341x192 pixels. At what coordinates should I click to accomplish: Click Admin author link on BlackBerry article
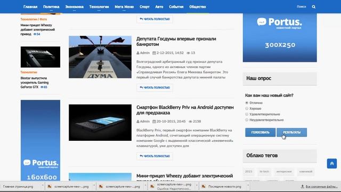pos(145,122)
